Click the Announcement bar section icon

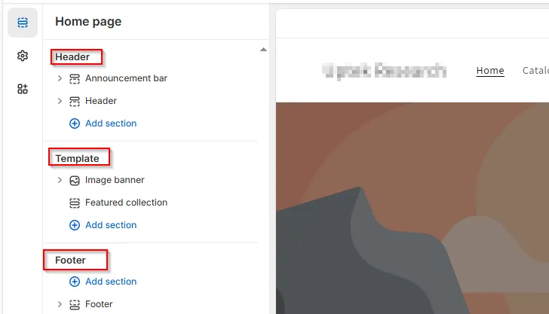tap(74, 78)
